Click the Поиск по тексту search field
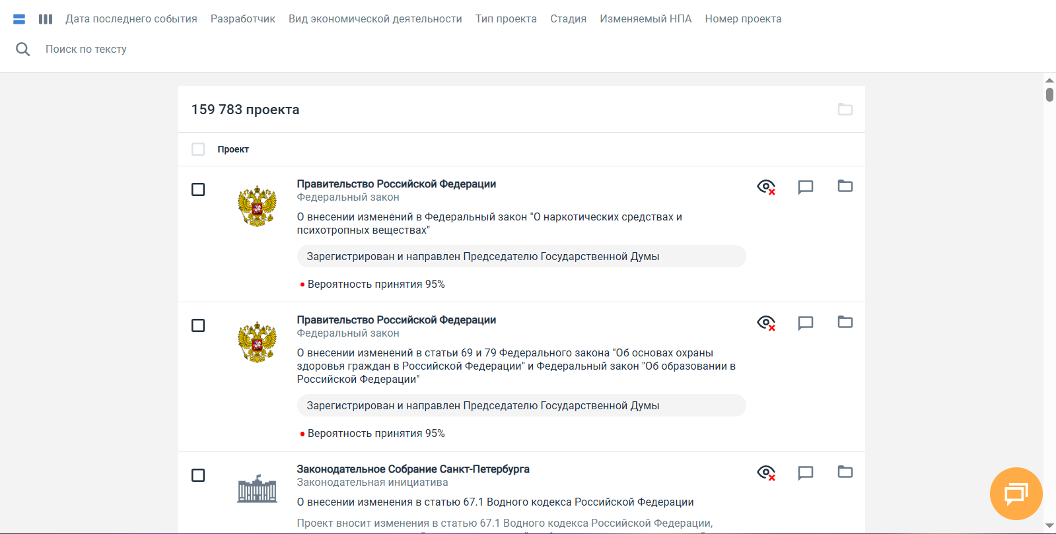Screen dimensions: 1056x534 pyautogui.click(x=86, y=49)
